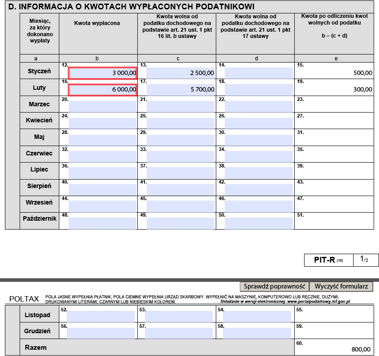This screenshot has width=379, height=356.
Task: Click Wrzesień column d field 46
Action: pos(259,205)
